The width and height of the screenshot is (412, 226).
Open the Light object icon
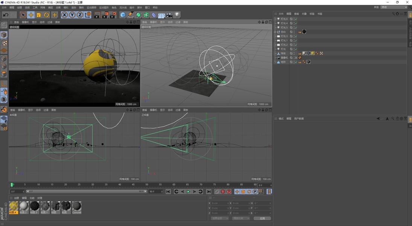(177, 15)
